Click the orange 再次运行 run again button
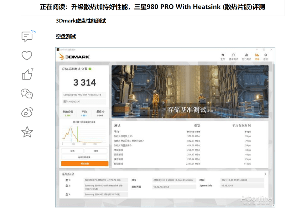This screenshot has width=285, height=212. pyautogui.click(x=85, y=163)
